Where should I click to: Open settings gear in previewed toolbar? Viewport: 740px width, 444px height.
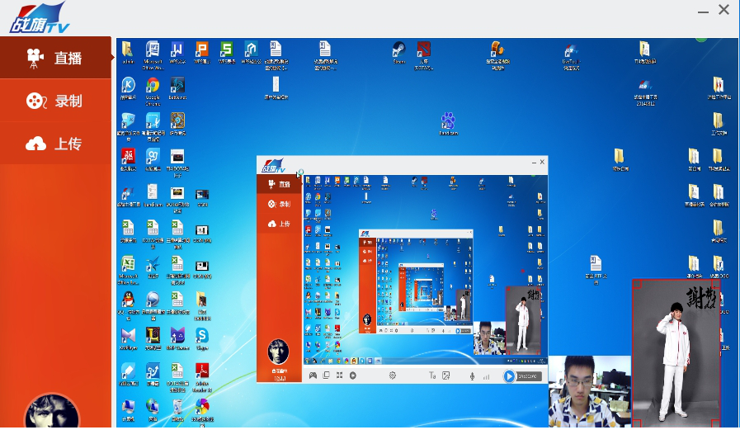(x=392, y=376)
